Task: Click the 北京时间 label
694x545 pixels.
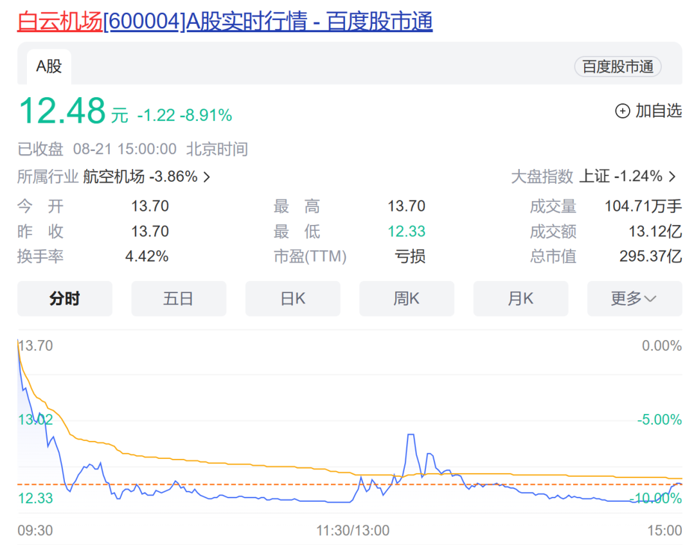Action: click(217, 149)
